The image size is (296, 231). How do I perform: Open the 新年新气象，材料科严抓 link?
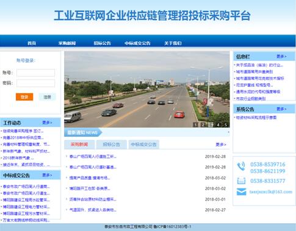coord(26,151)
